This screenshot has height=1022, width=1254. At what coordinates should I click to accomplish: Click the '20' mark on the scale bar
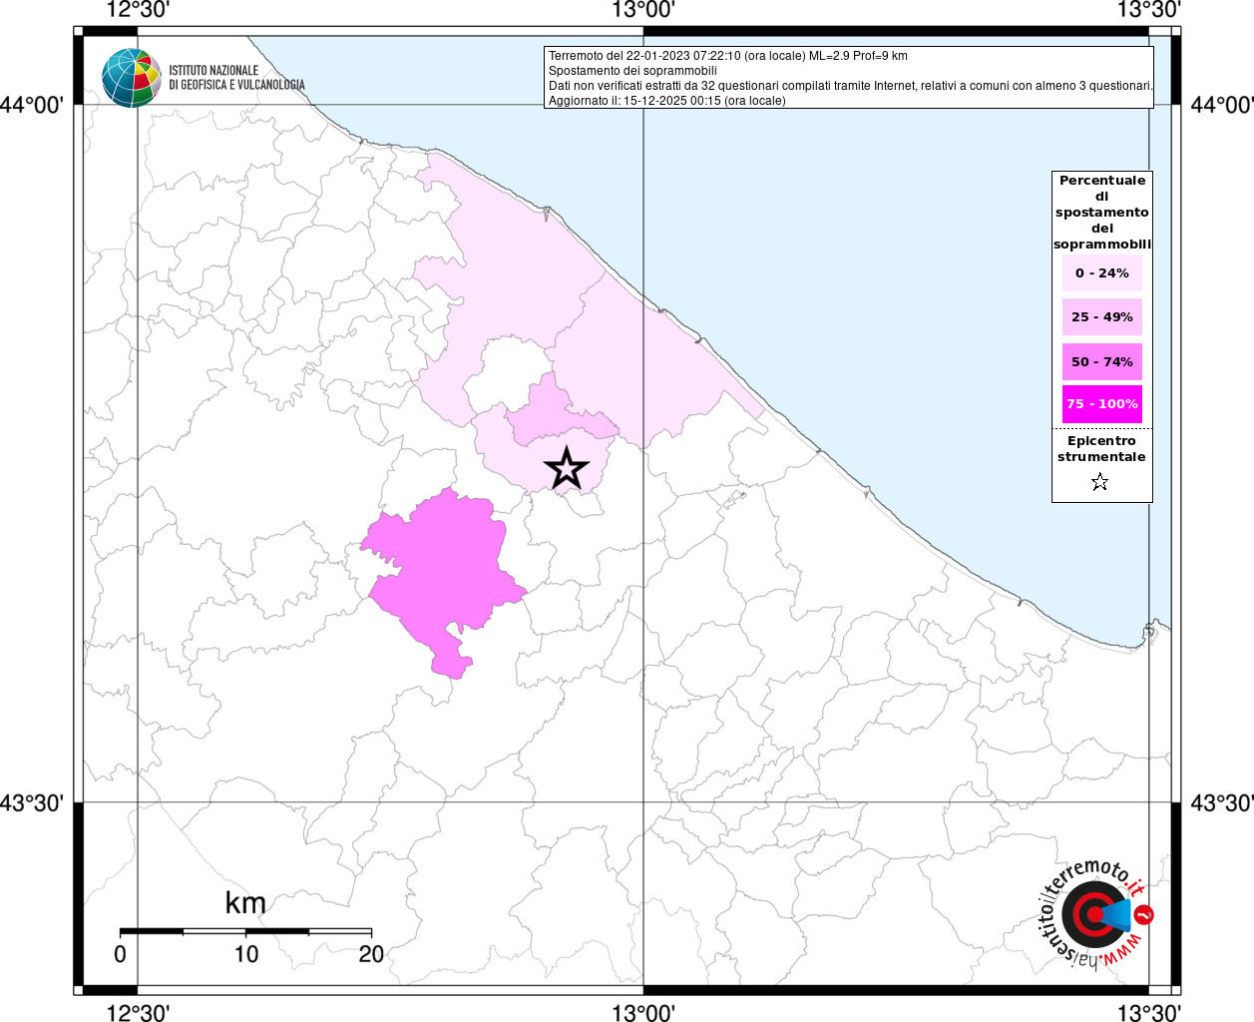click(371, 954)
